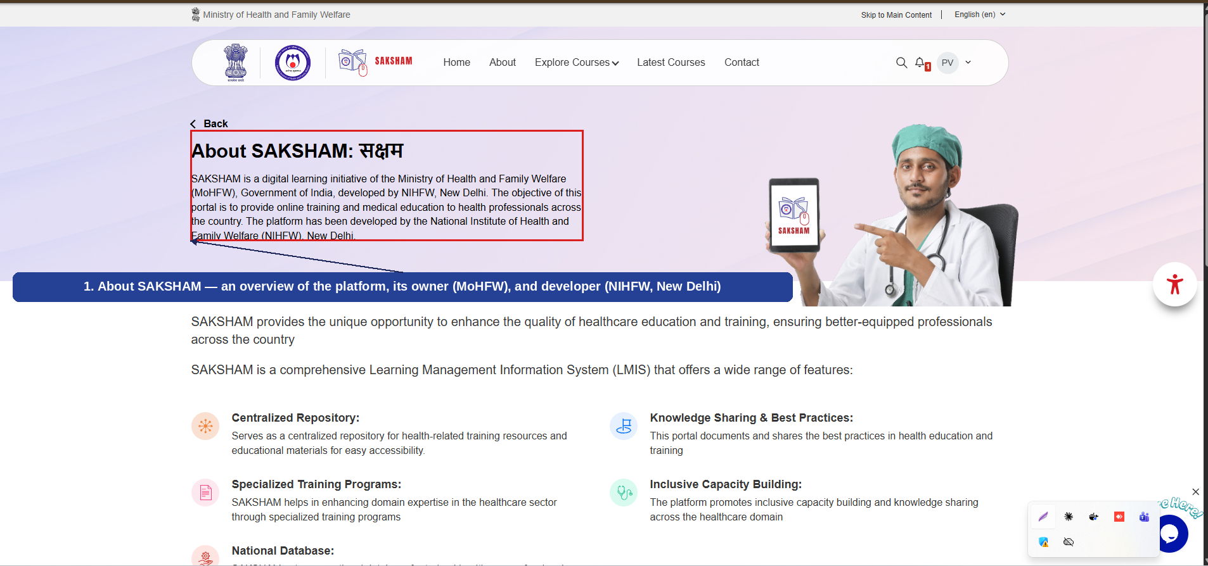Open the English (en) language dropdown

click(x=980, y=15)
